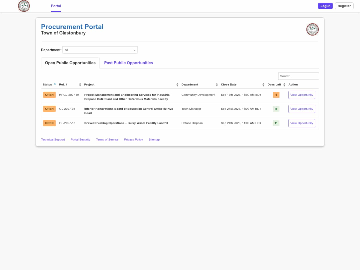Viewport: 360px width, 270px height.
Task: Open Terms of Service link
Action: coord(107,139)
